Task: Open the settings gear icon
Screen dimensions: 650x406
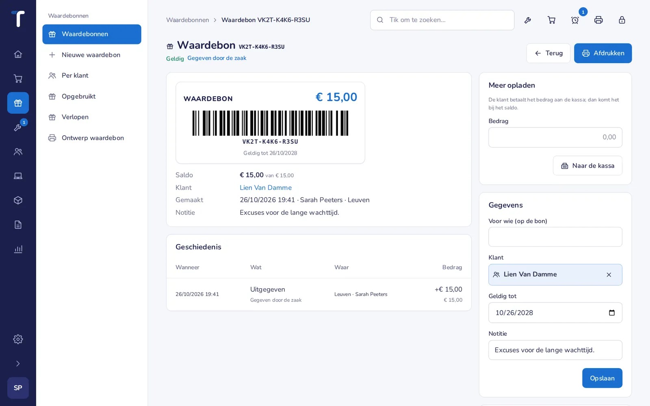Action: point(18,339)
